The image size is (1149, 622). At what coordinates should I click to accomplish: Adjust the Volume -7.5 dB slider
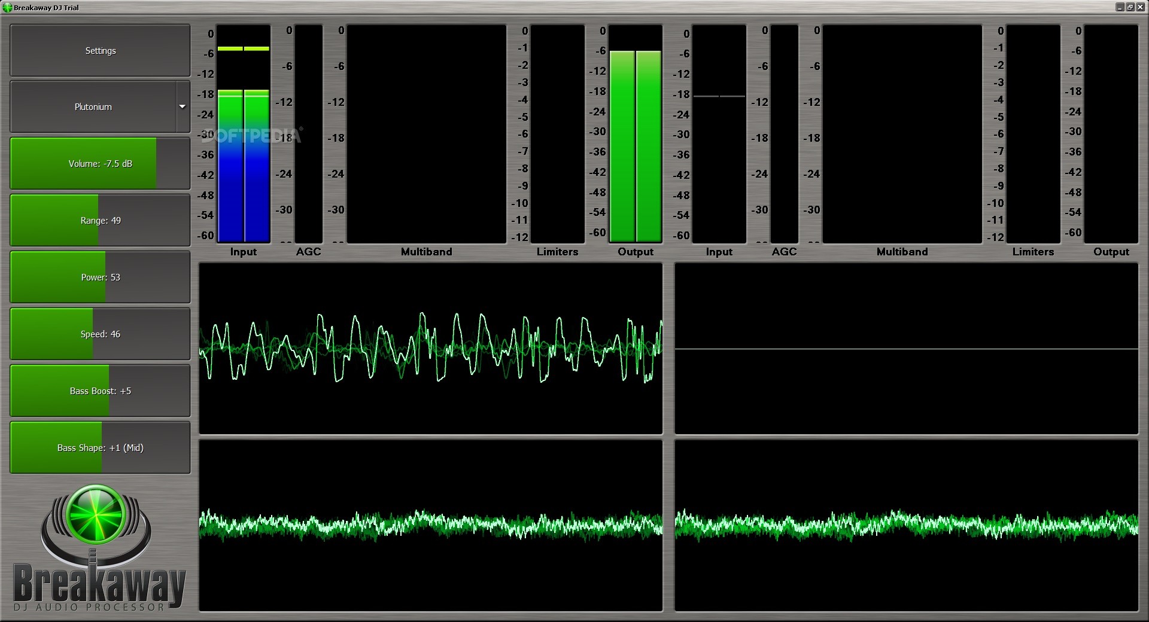[100, 164]
